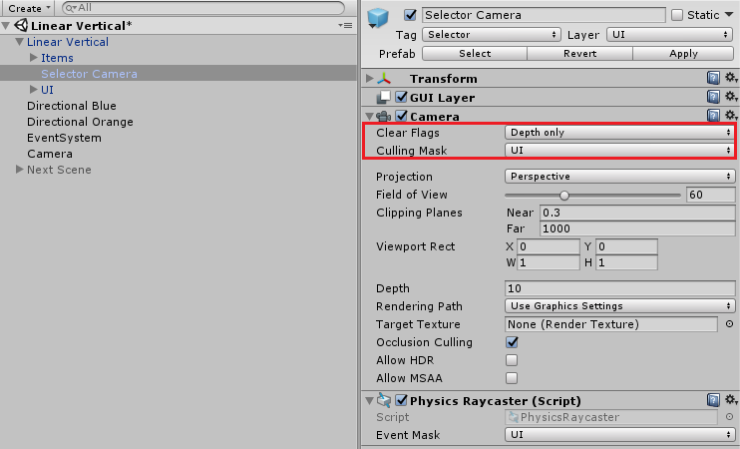Select Selector Camera in hierarchy
Screen dimensions: 740x449
tap(89, 74)
